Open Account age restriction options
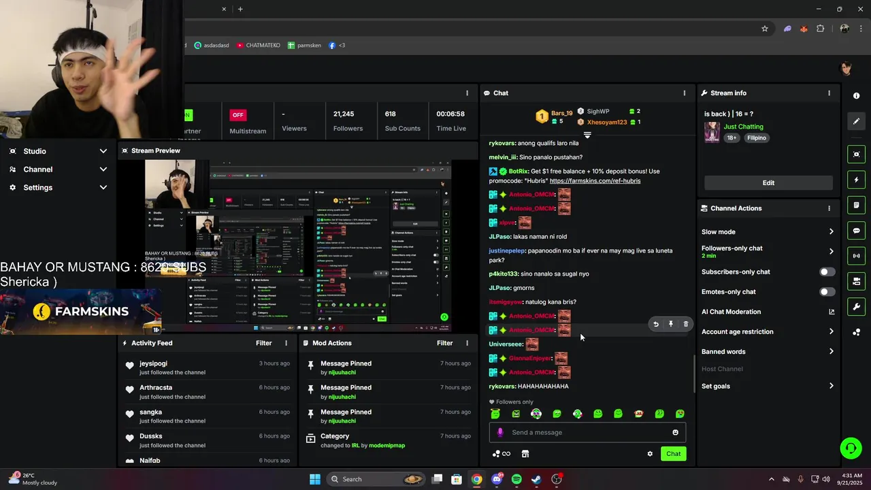 click(x=768, y=331)
